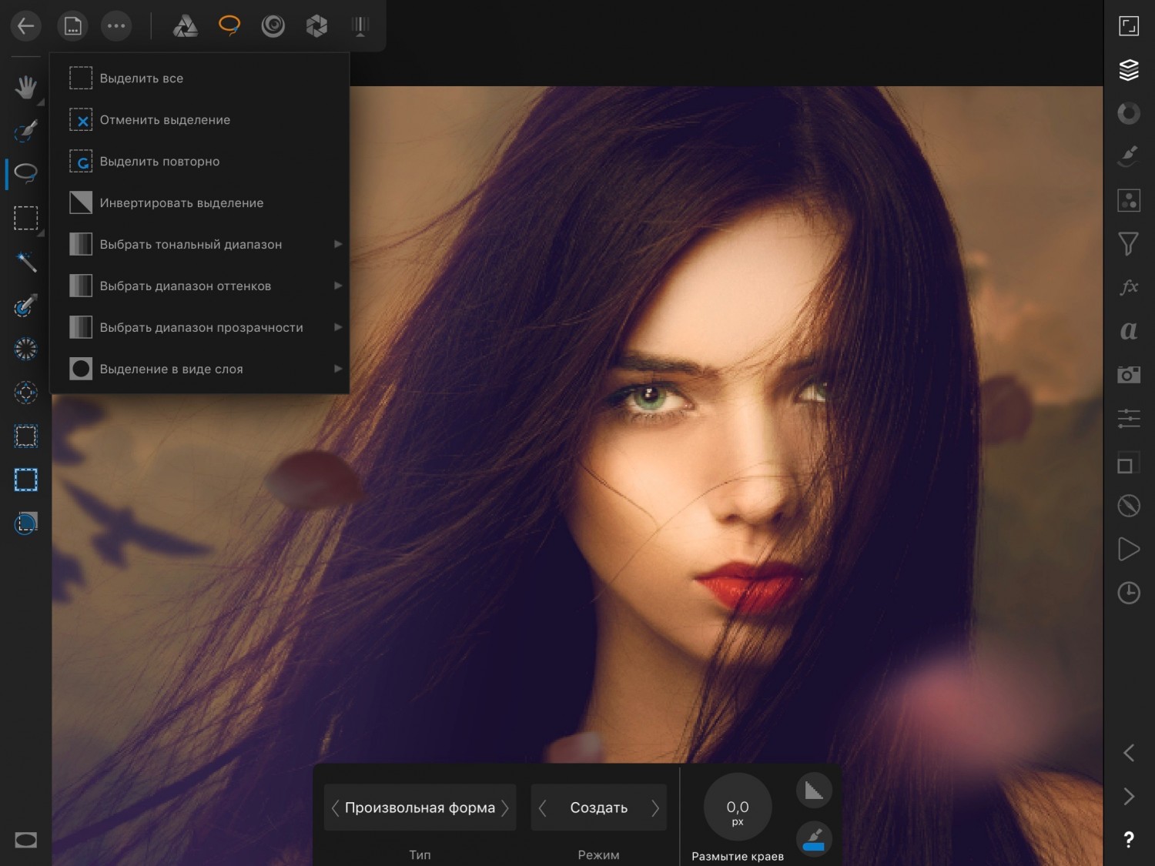Open the Macros play-arrow panel
The height and width of the screenshot is (866, 1155).
point(1129,549)
